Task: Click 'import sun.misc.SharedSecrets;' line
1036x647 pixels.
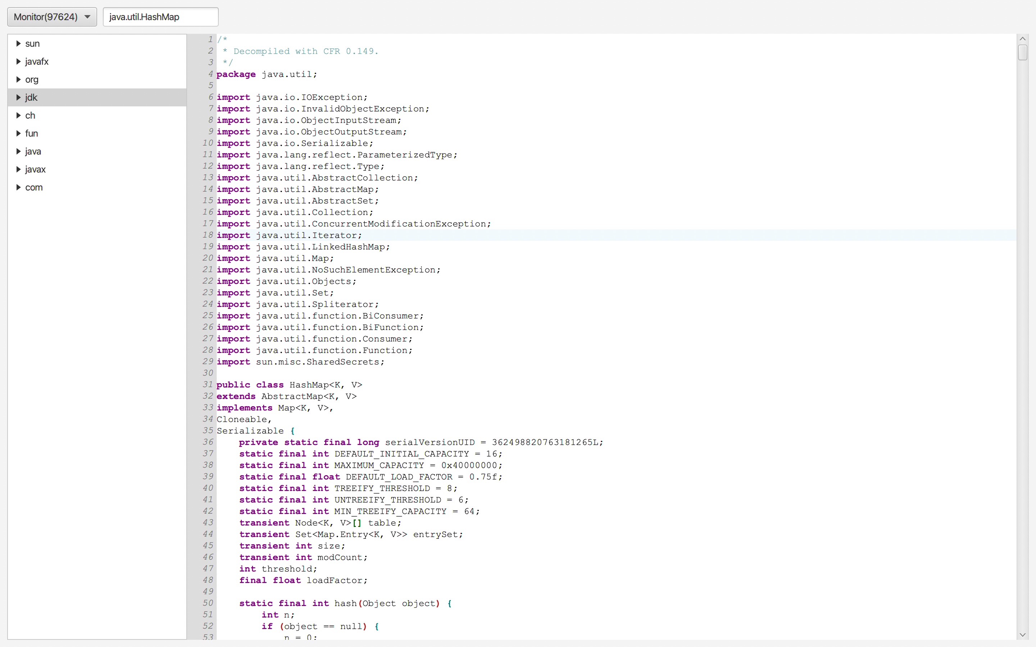Action: (x=300, y=362)
